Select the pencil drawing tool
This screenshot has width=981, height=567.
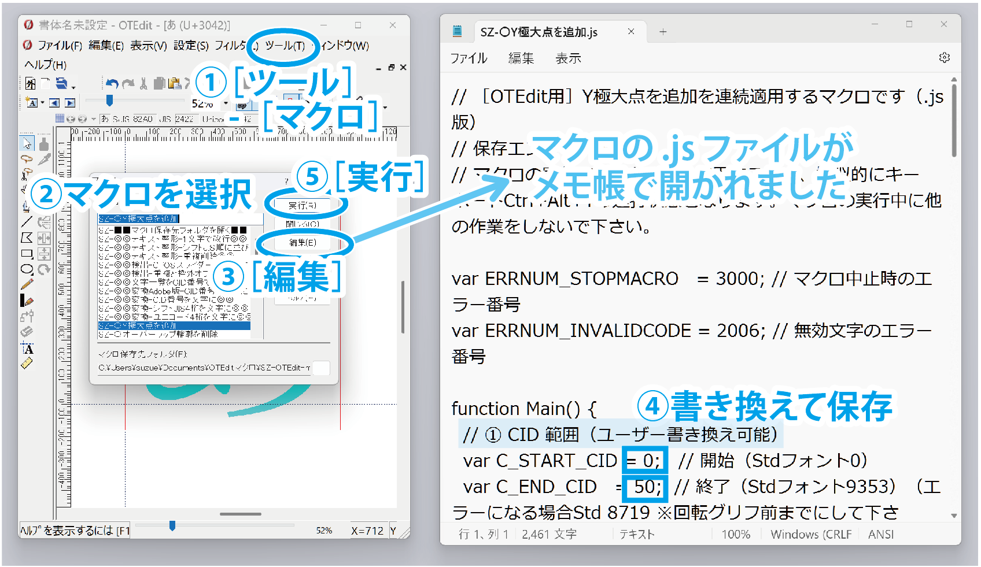pyautogui.click(x=27, y=284)
